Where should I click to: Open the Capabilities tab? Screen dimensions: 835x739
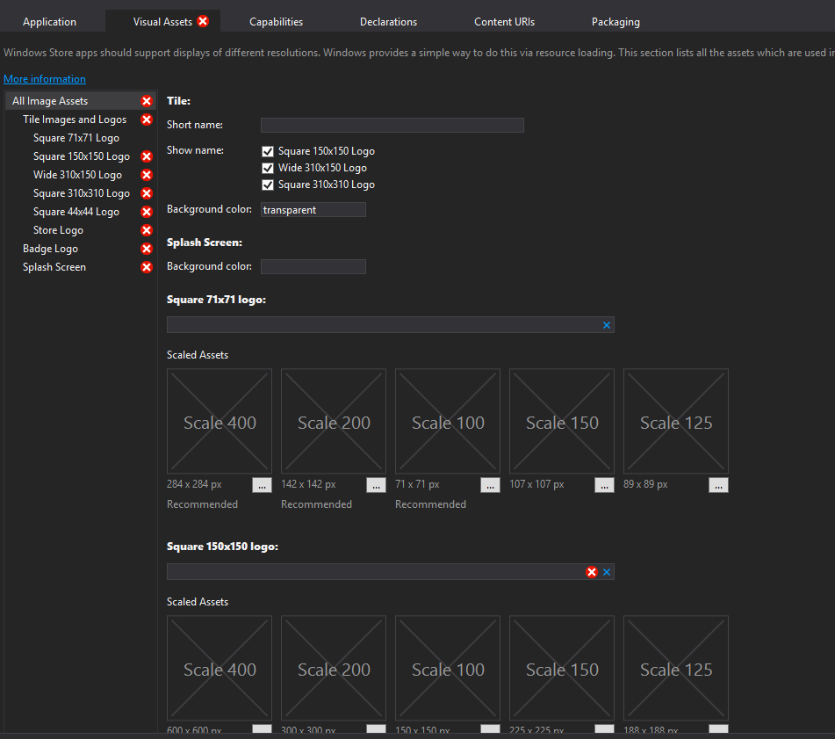276,22
